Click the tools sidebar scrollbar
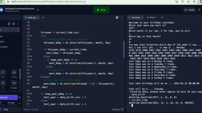Screen dimensions: 202x113 point(20,74)
